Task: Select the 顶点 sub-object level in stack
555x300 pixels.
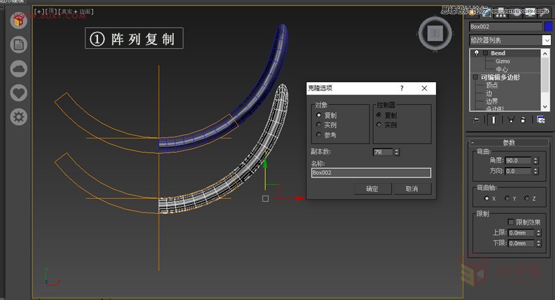Action: tap(492, 85)
